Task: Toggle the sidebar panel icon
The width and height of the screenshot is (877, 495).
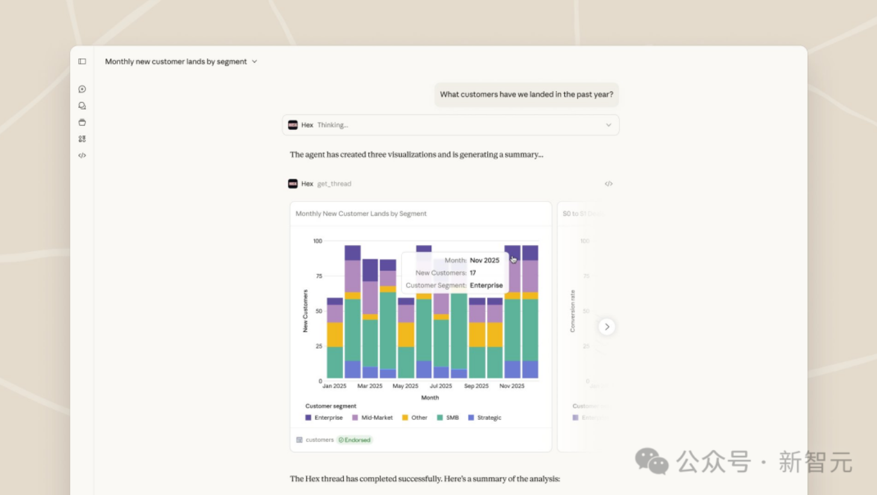Action: tap(82, 61)
